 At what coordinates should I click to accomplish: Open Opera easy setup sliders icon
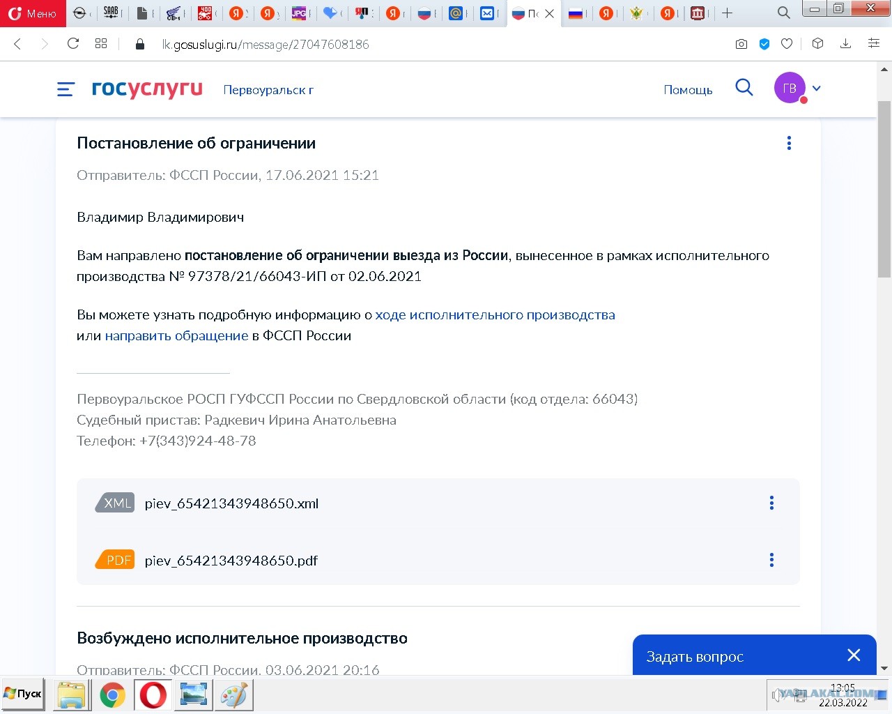[x=873, y=44]
